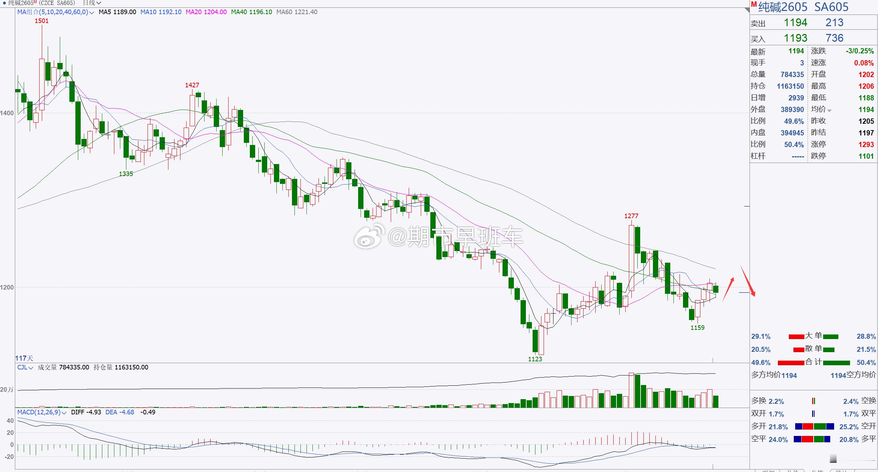Click the red 大单 buy-side bar
The image size is (878, 472).
click(x=796, y=337)
